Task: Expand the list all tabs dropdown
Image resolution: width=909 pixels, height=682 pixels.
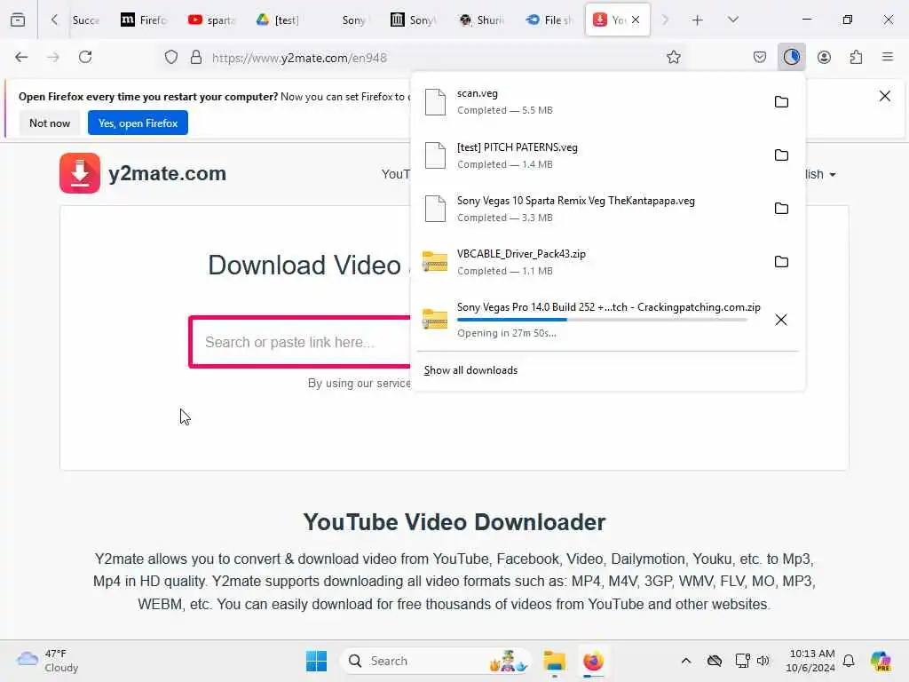Action: click(x=733, y=20)
